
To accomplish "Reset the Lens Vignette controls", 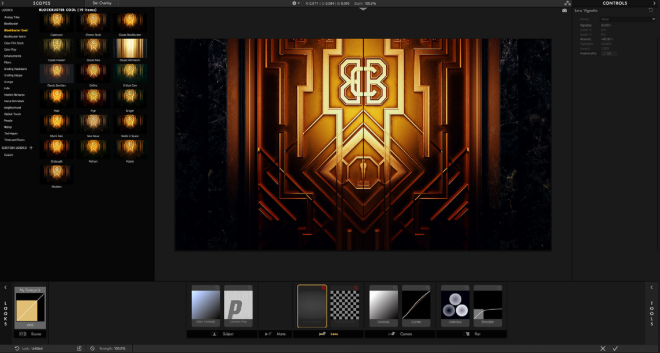I will tap(651, 10).
